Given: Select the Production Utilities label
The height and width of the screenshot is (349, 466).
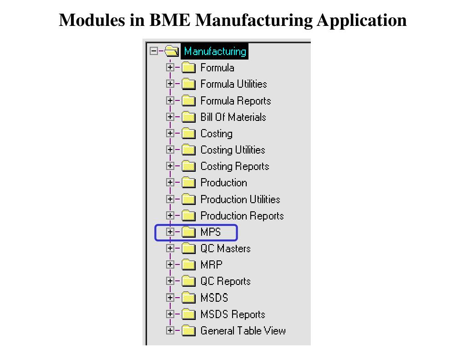Looking at the screenshot, I should click(x=240, y=199).
